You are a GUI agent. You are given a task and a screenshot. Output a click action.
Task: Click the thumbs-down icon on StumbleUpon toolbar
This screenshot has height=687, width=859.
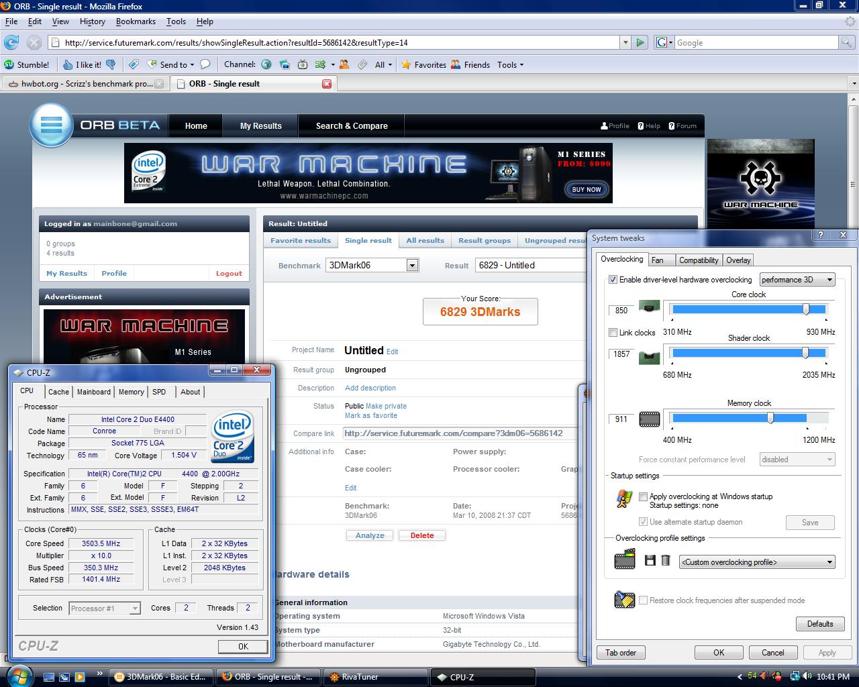pyautogui.click(x=111, y=64)
